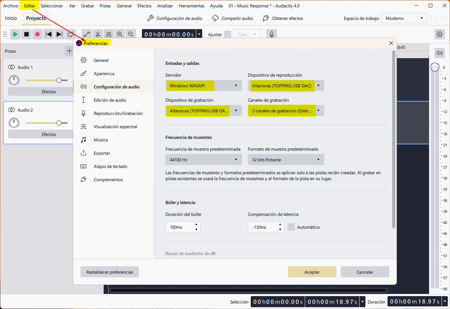The image size is (450, 309).
Task: Click the microphone icon in toolbar
Action: [x=272, y=34]
